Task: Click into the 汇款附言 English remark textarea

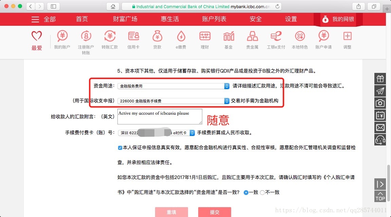Action: 160,117
